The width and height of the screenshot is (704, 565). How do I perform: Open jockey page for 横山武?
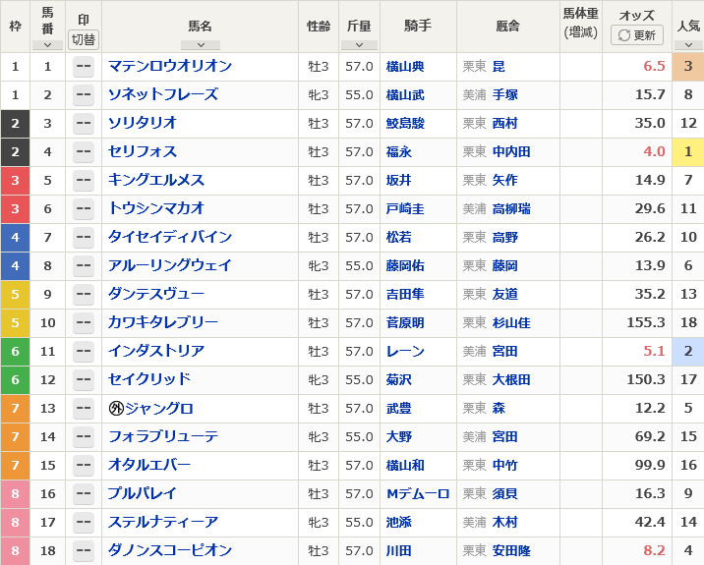pos(405,94)
